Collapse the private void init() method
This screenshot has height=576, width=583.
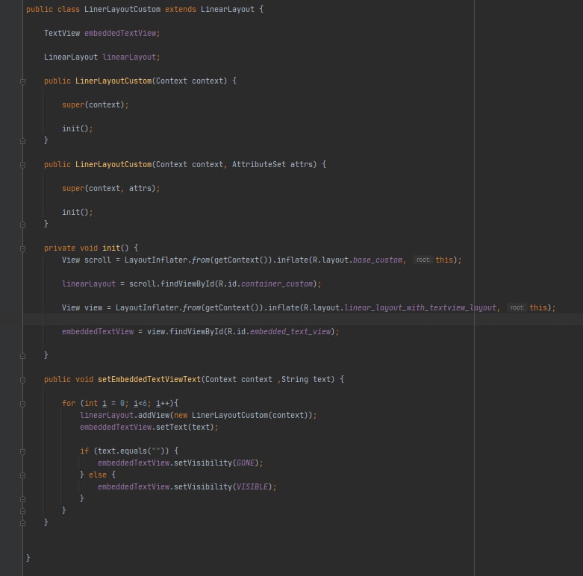[x=22, y=248]
